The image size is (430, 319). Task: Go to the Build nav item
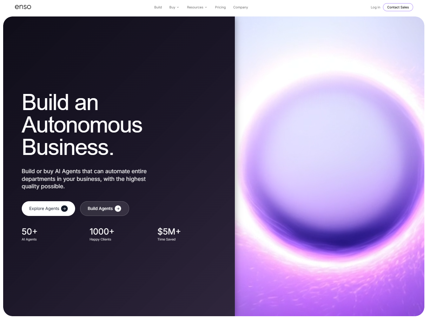158,7
